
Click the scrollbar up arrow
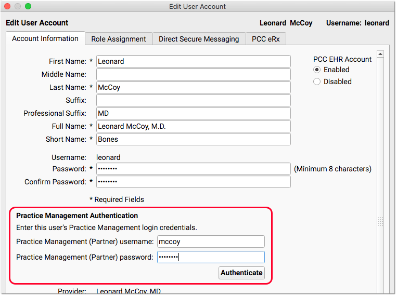pos(380,54)
